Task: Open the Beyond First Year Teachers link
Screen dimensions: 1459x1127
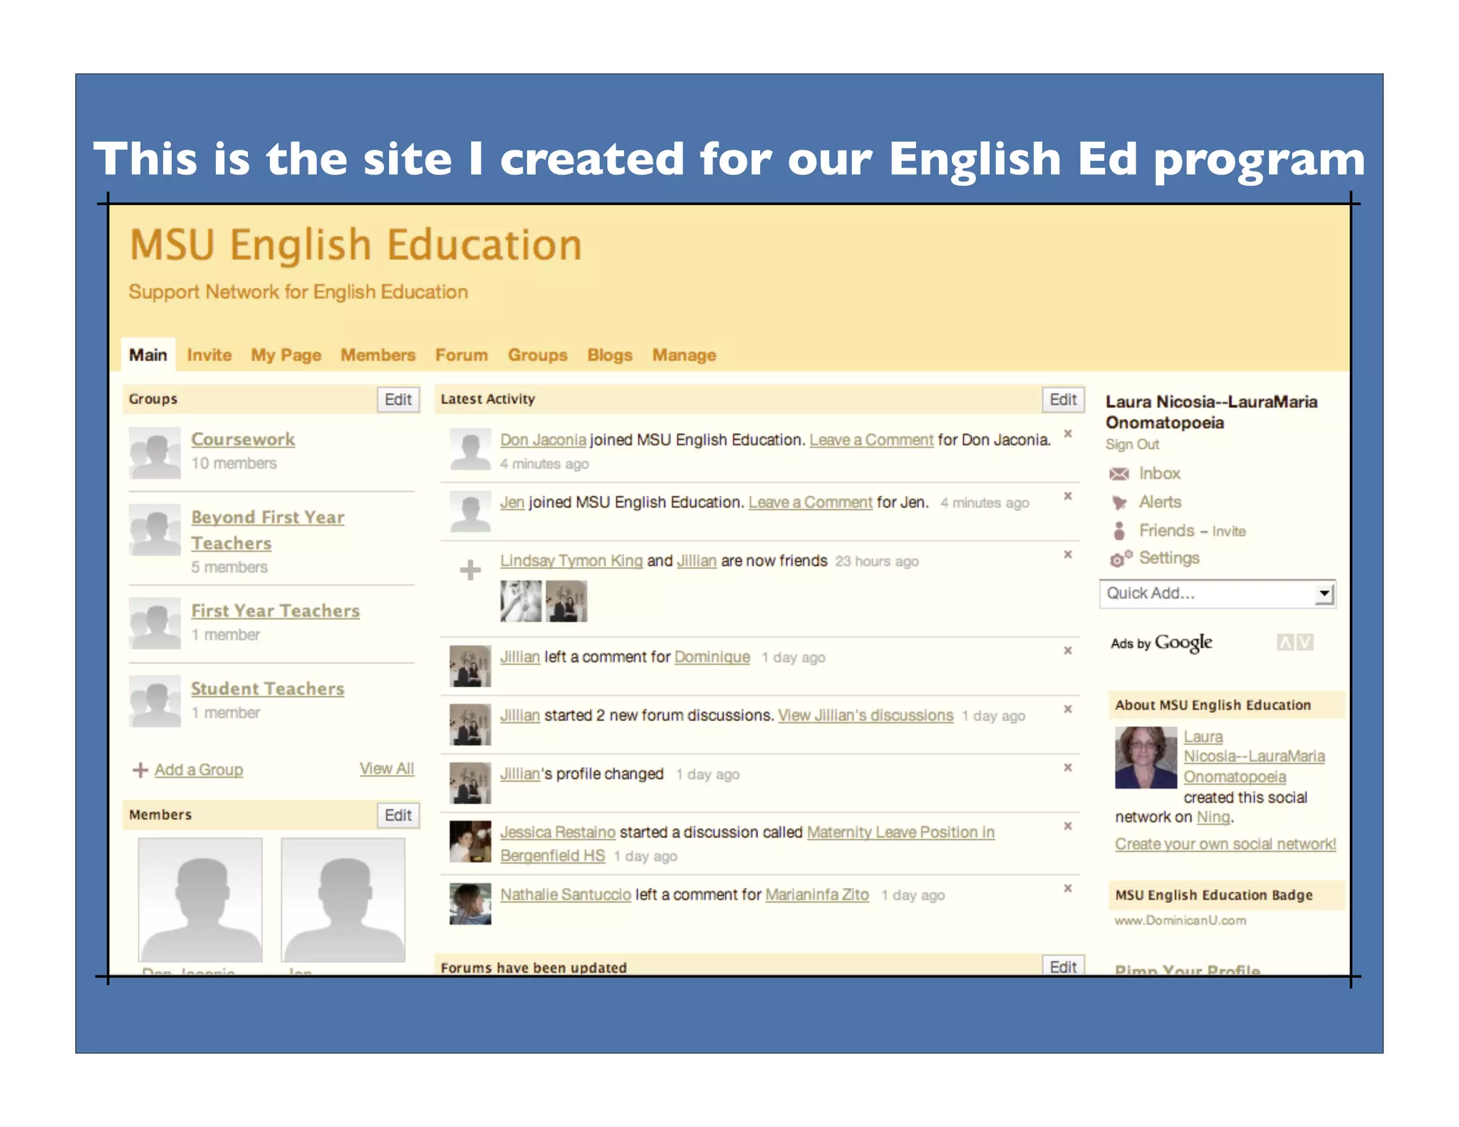Action: [x=267, y=530]
